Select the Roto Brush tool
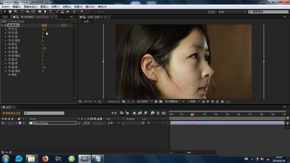The height and width of the screenshot is (163, 290). (74, 12)
